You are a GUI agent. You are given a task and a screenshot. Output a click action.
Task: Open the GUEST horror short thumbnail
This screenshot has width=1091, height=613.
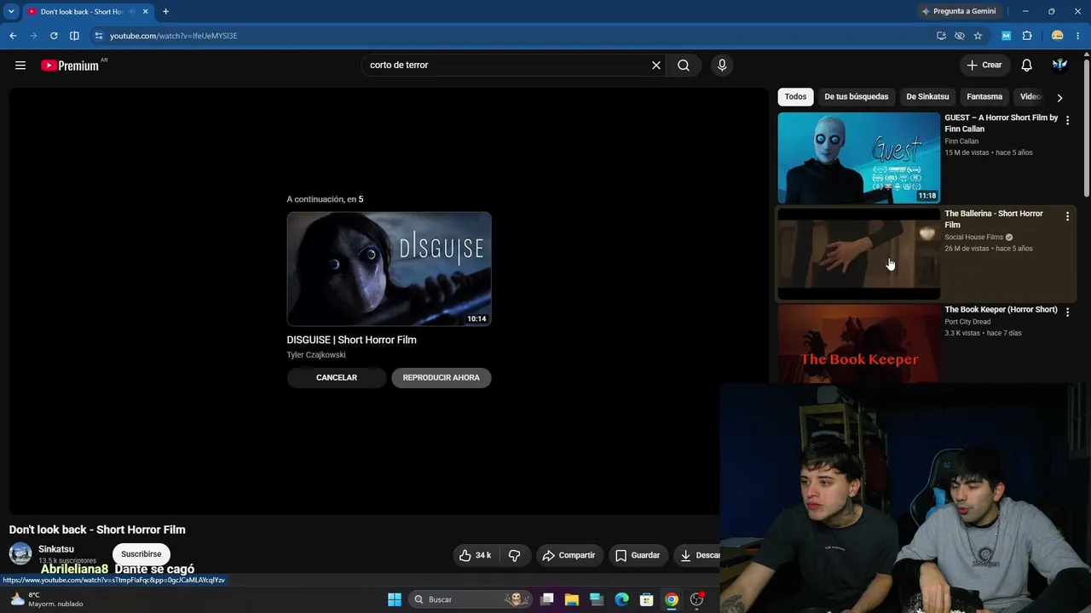point(859,158)
